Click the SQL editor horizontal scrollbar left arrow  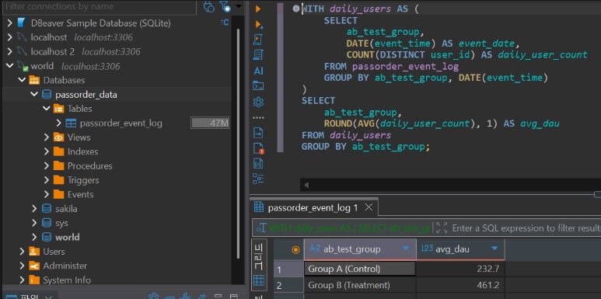(306, 186)
